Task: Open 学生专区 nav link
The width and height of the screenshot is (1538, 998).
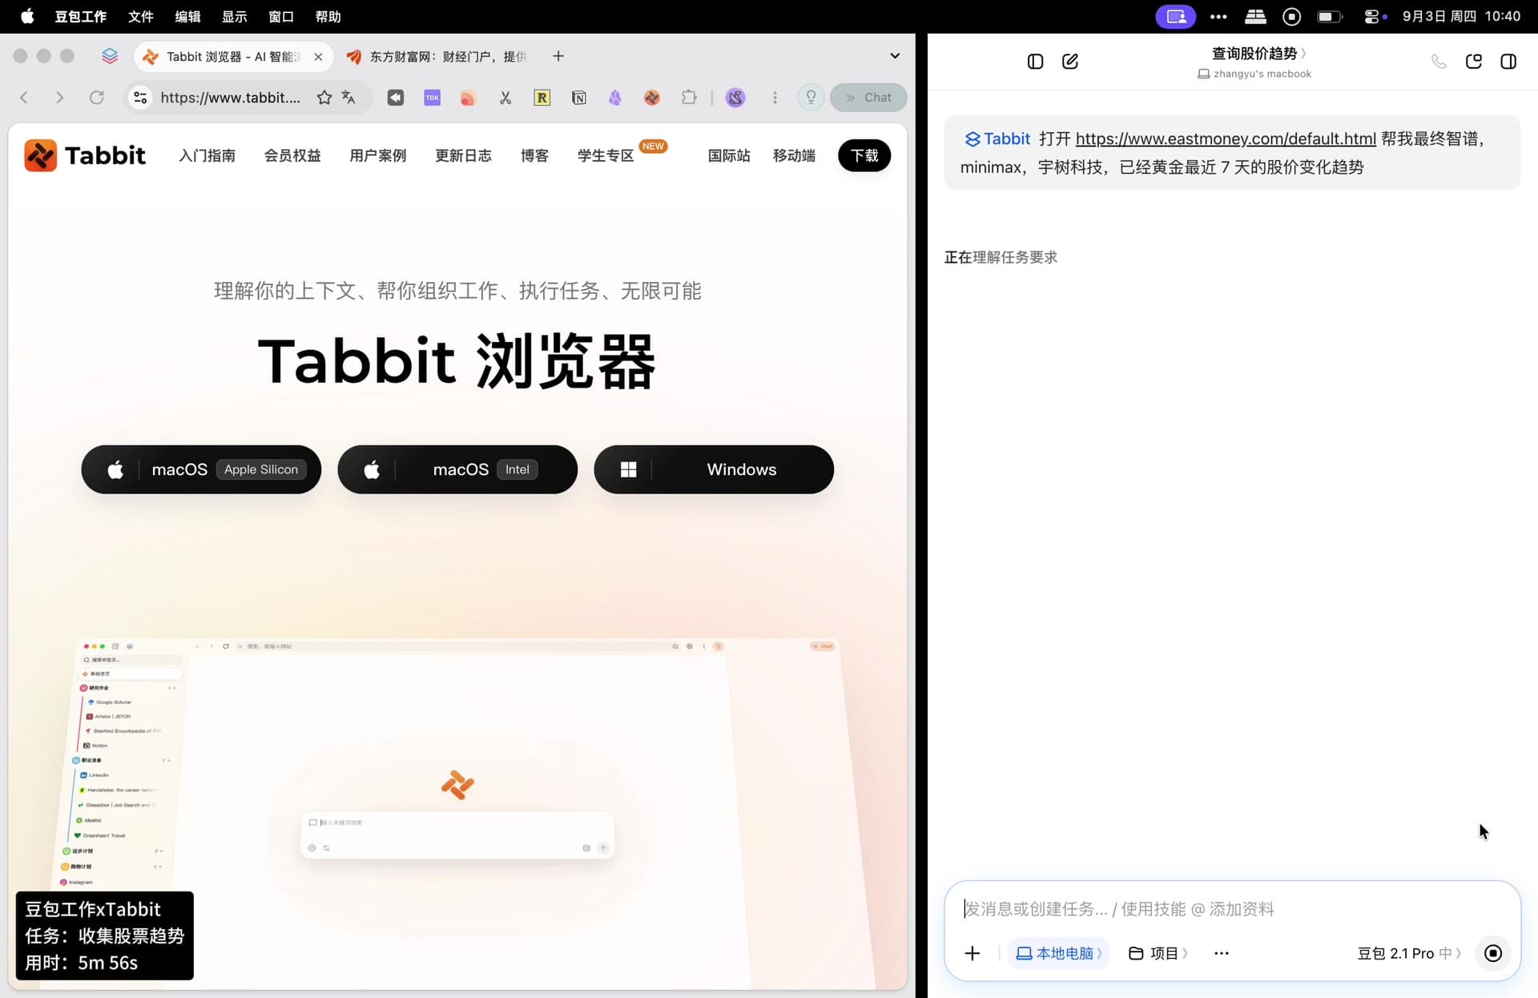Action: pos(606,155)
